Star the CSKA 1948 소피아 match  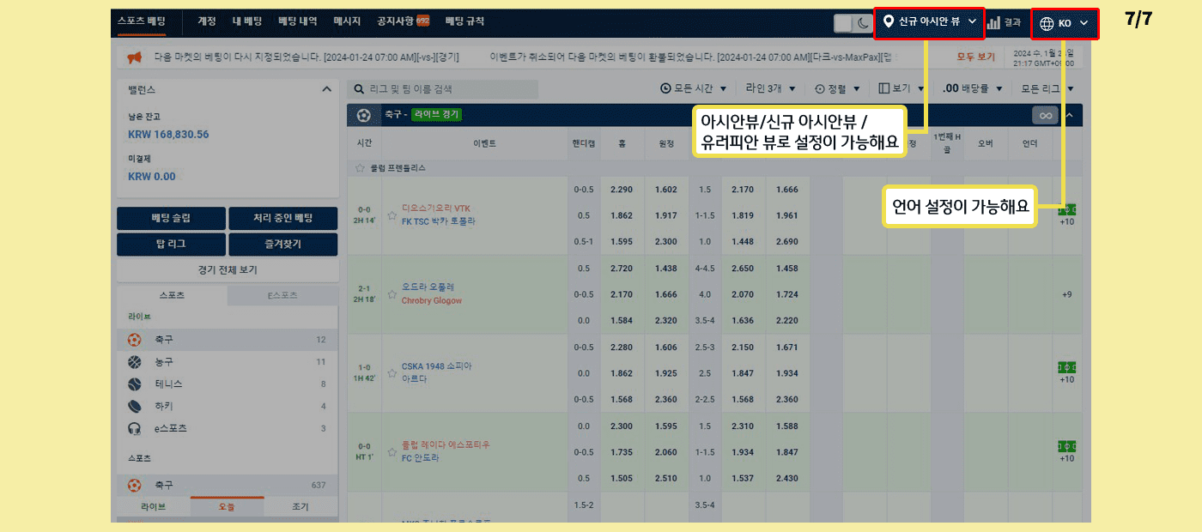point(392,373)
